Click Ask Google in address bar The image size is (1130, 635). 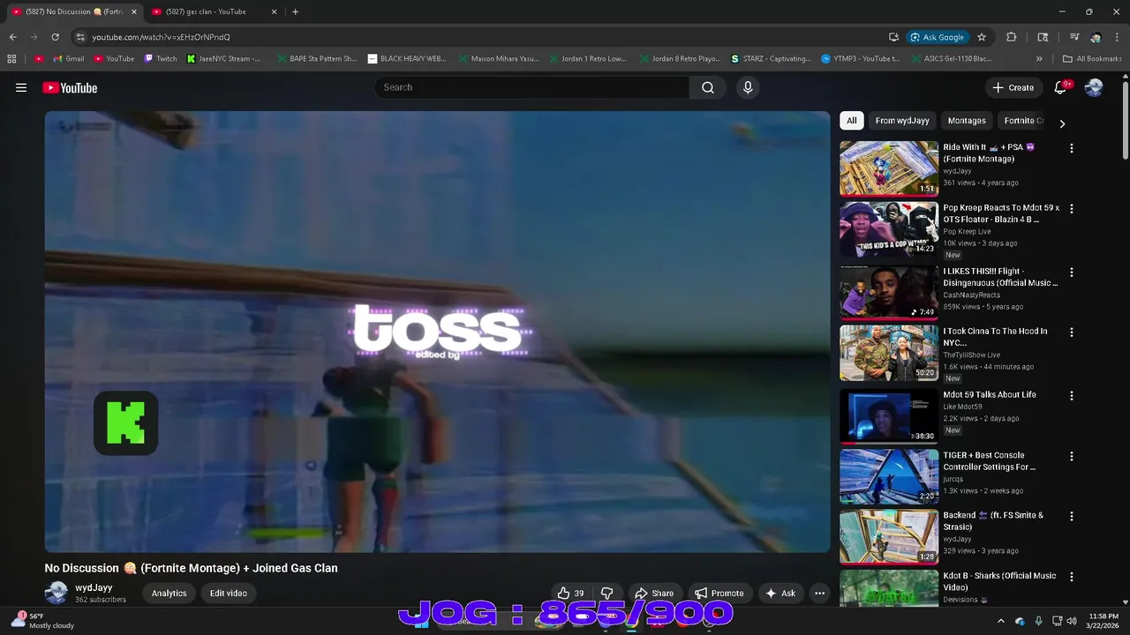click(x=937, y=37)
